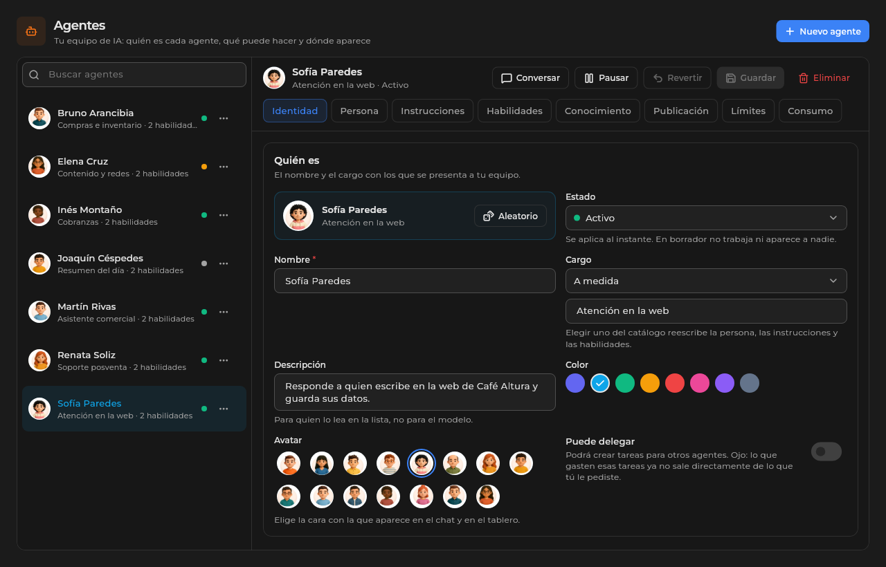Open the Consumo tab
This screenshot has width=886, height=567.
810,111
